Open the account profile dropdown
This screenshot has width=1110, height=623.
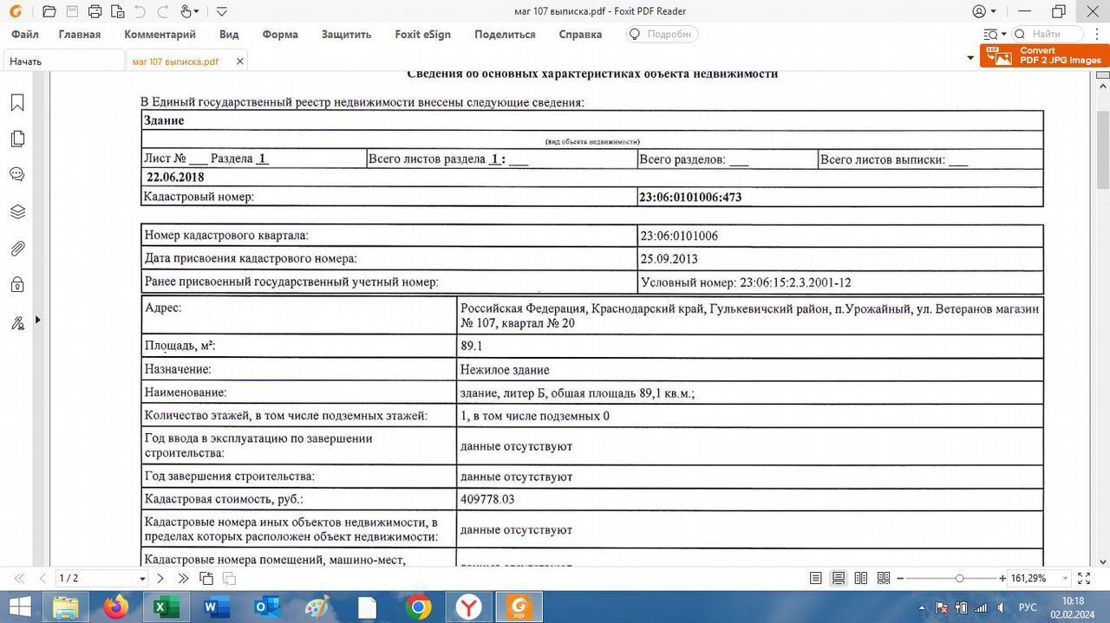(983, 11)
